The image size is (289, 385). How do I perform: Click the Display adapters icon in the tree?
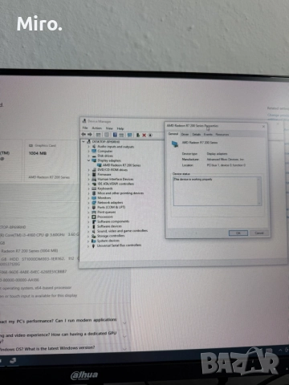[x=94, y=160]
